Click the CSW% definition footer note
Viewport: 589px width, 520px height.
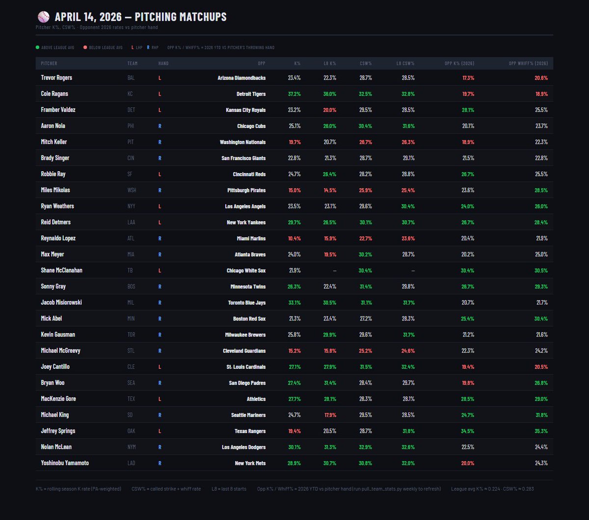(x=166, y=489)
